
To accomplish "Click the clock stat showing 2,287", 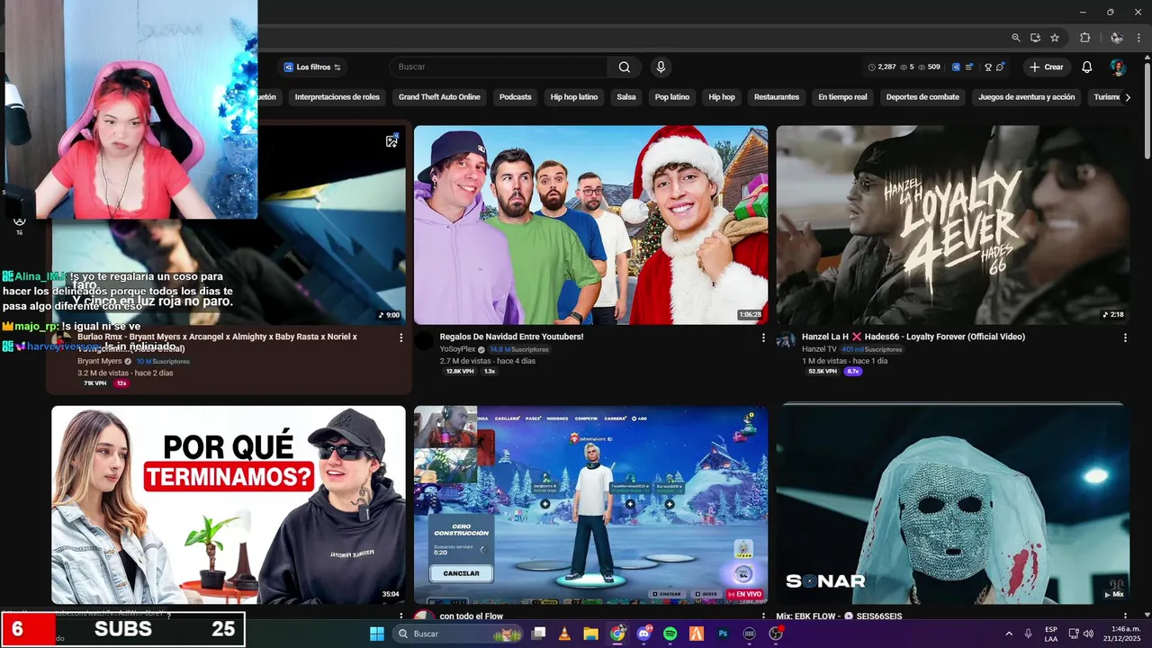I will click(882, 67).
